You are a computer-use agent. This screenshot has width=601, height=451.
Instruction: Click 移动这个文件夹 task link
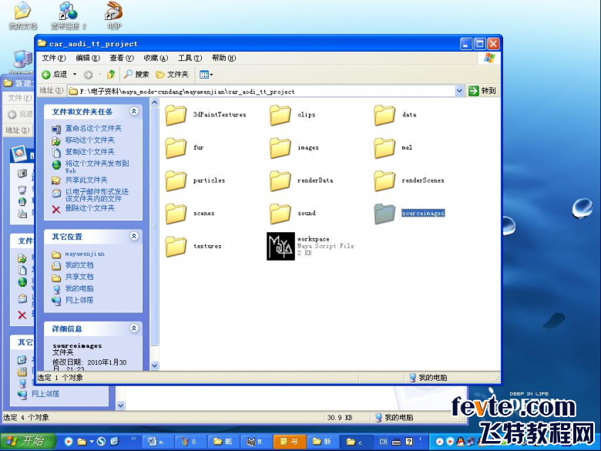click(x=89, y=140)
